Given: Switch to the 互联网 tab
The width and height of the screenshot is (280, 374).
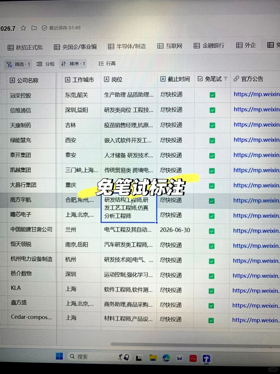Looking at the screenshot, I should [170, 46].
